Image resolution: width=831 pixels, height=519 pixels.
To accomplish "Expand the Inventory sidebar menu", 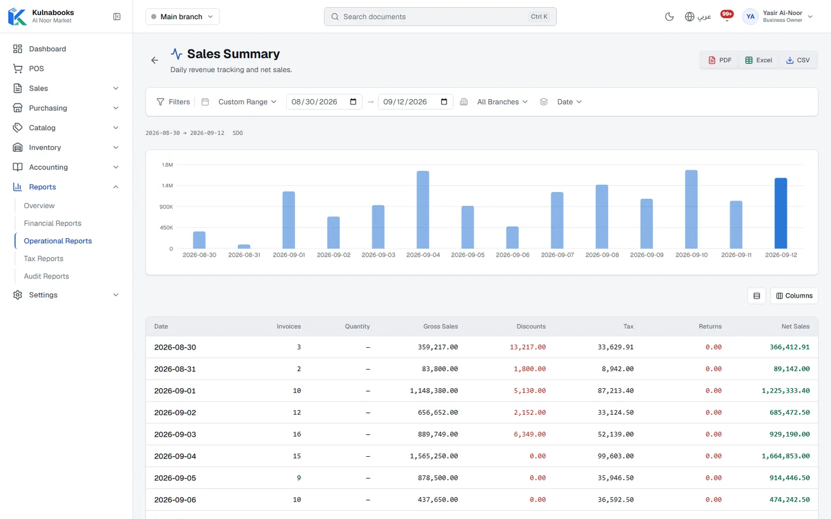I will click(66, 148).
